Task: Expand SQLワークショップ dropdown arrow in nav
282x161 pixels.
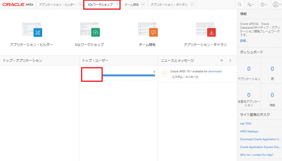Action: point(117,4)
